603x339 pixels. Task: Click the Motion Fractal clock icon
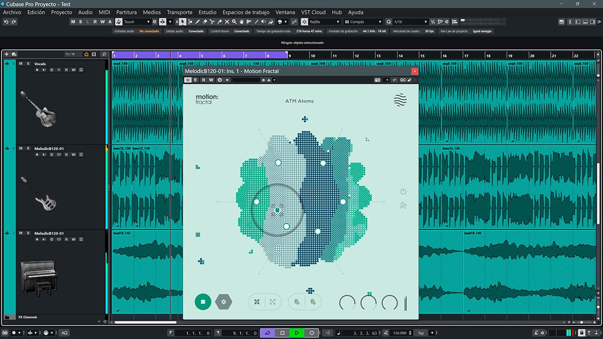(x=403, y=192)
